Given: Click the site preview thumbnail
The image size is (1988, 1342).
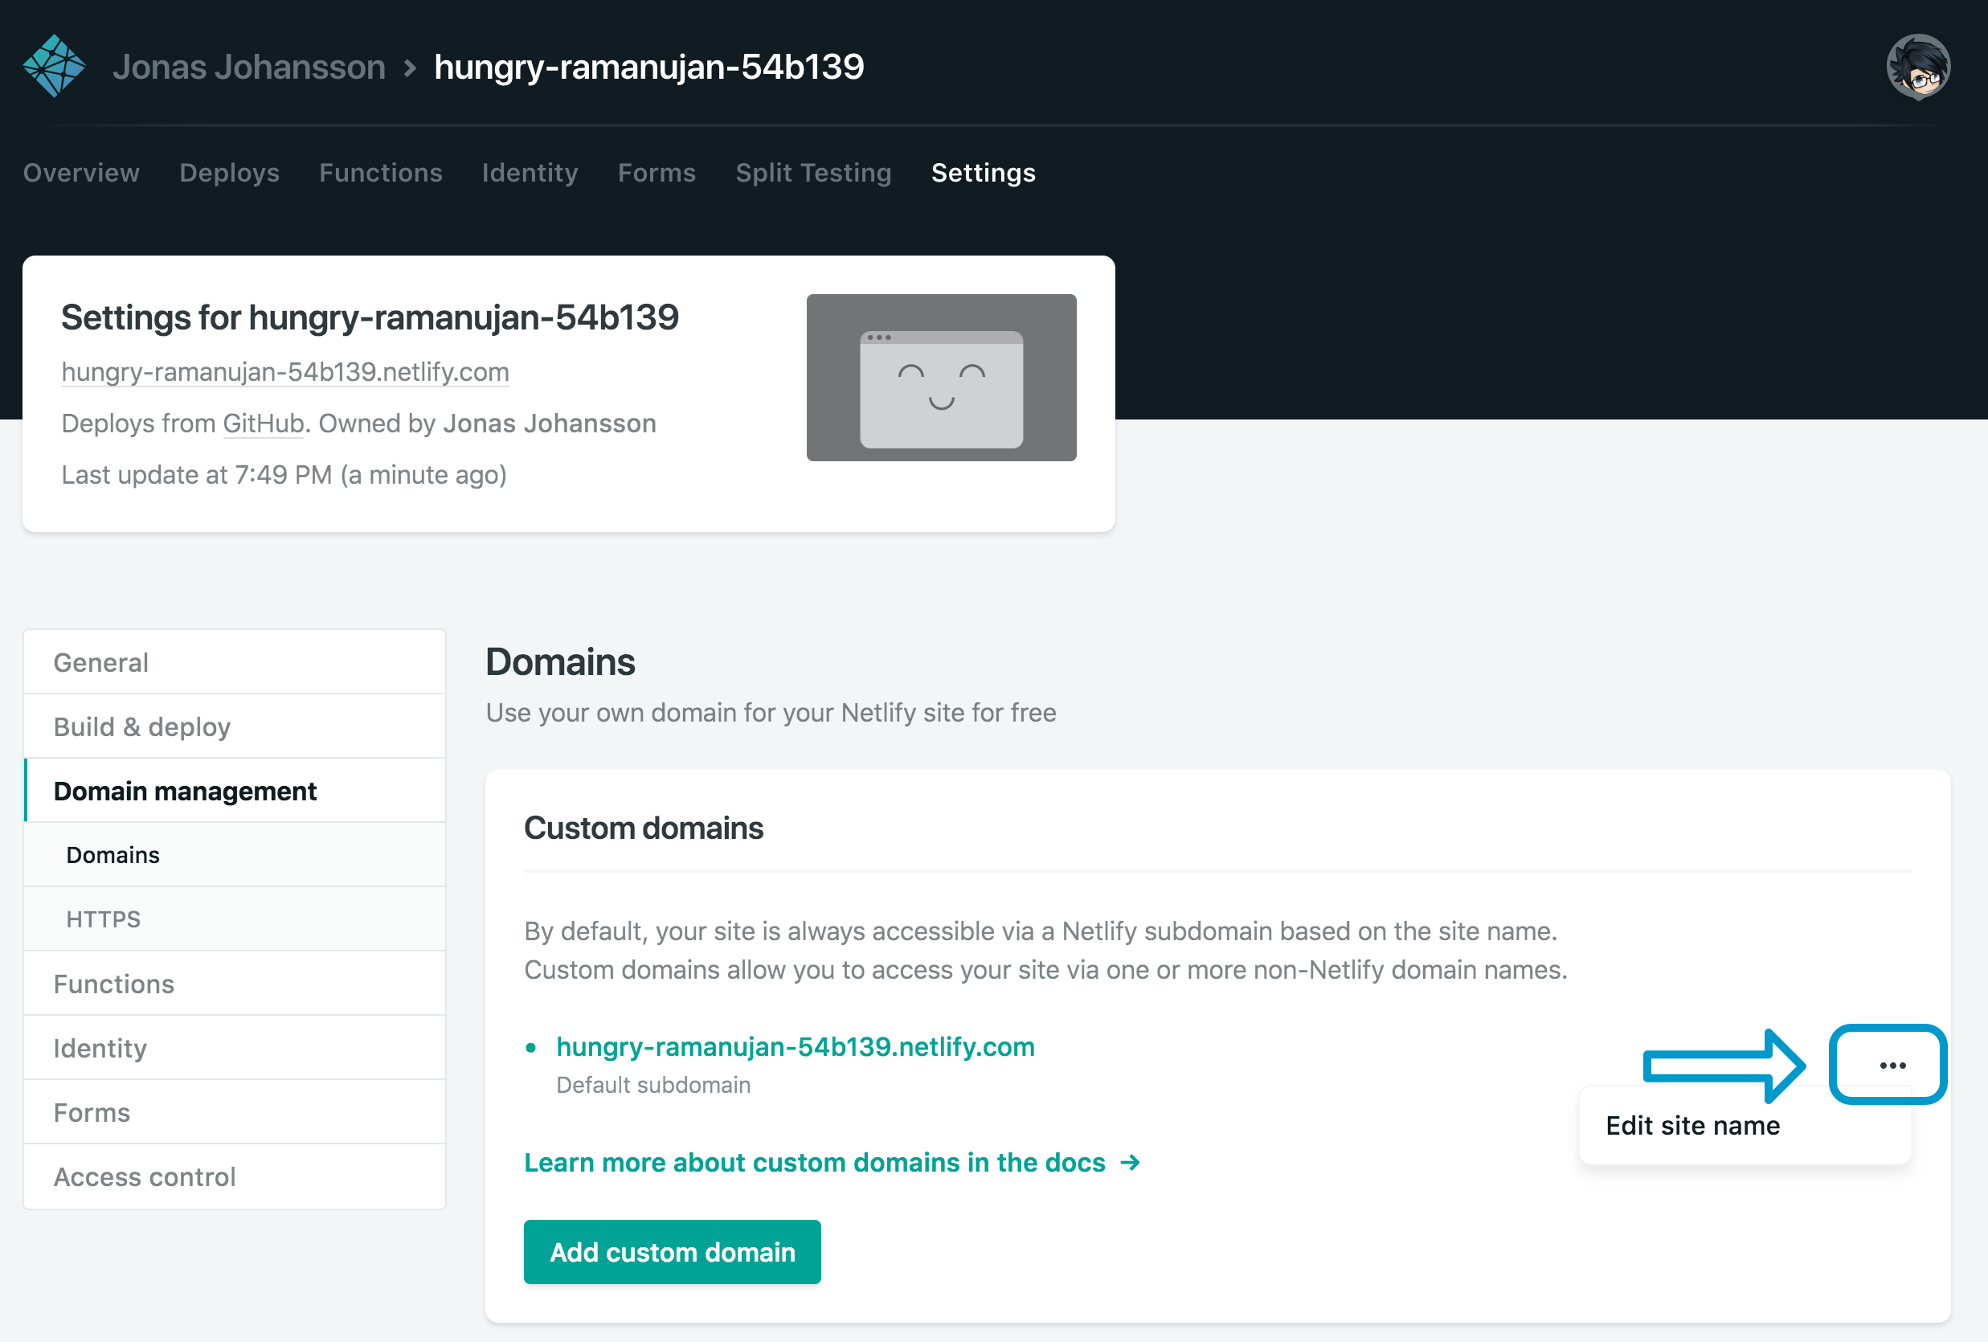Looking at the screenshot, I should pyautogui.click(x=941, y=377).
